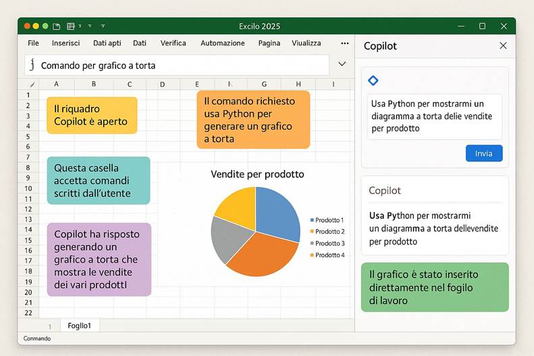Select column G header
534x356 pixels.
point(264,84)
